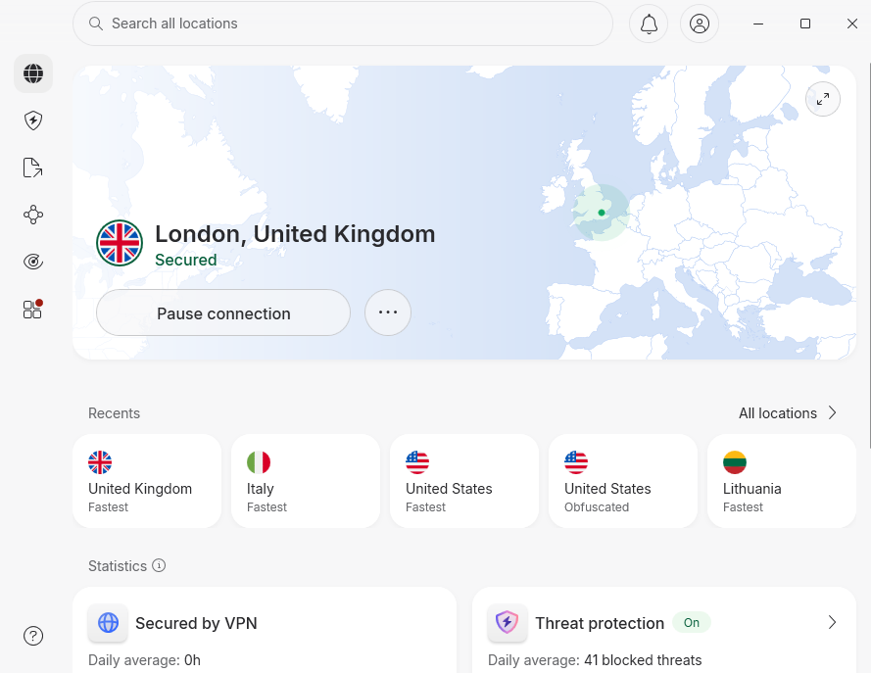Focus the Search all locations field
The height and width of the screenshot is (673, 871).
pyautogui.click(x=343, y=24)
